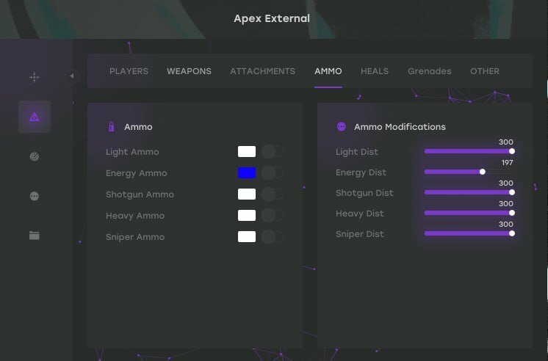Switch to the ATTACHMENTS tab
Image resolution: width=548 pixels, height=361 pixels.
262,71
